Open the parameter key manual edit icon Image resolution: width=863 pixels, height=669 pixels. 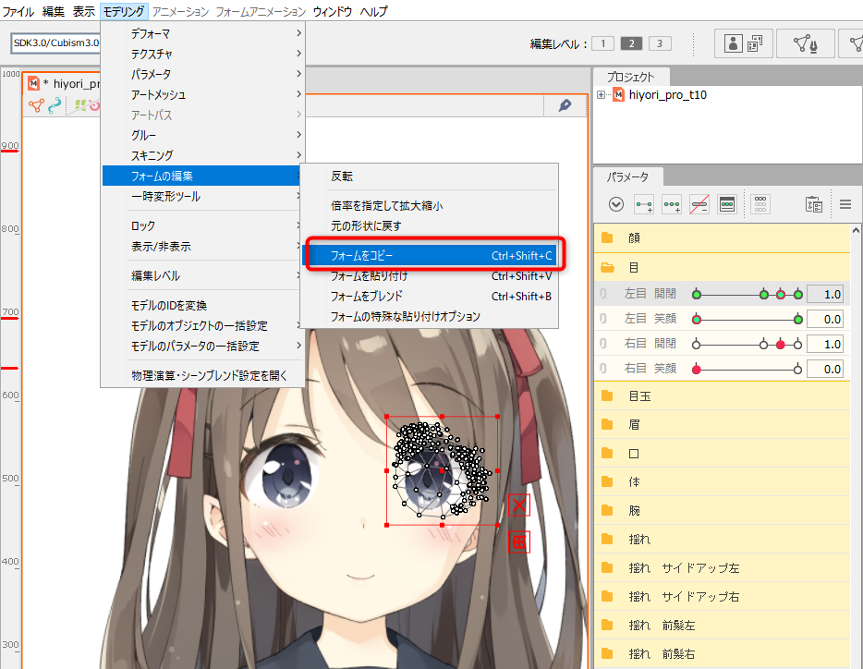[x=727, y=204]
